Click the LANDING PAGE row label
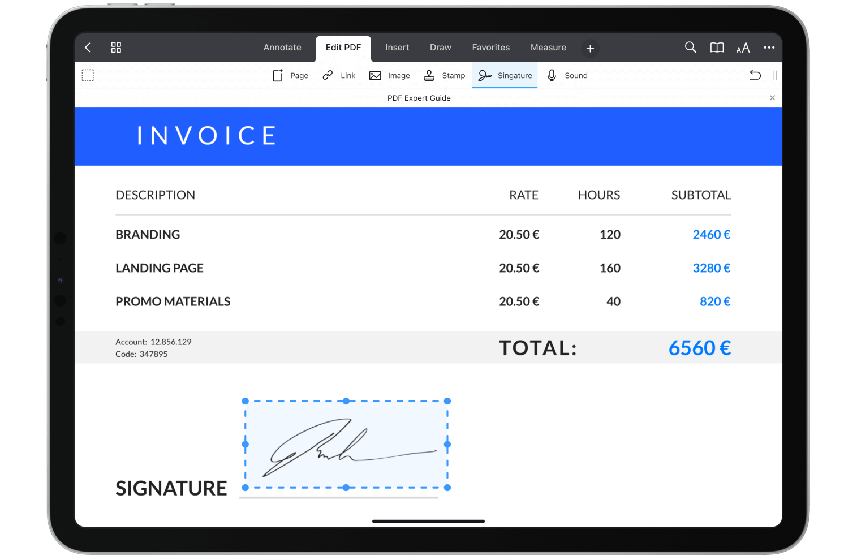 (x=160, y=268)
